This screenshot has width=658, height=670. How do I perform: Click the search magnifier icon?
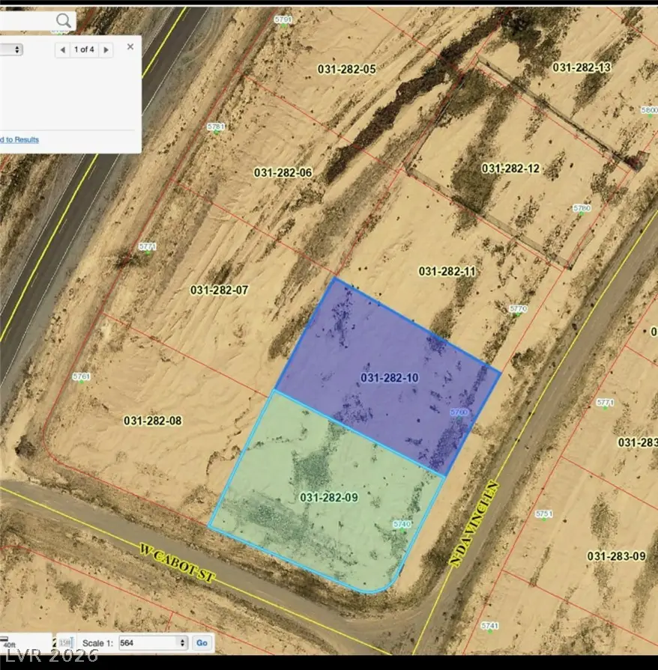pyautogui.click(x=64, y=20)
